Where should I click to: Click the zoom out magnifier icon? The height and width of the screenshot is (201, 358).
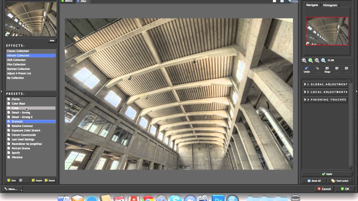(x=304, y=60)
